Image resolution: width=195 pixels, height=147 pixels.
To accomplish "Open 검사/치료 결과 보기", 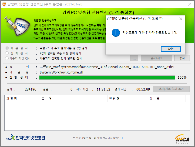I will coord(171,89).
